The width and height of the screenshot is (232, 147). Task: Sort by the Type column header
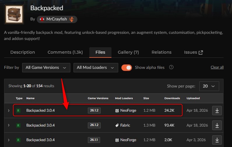click(x=19, y=98)
